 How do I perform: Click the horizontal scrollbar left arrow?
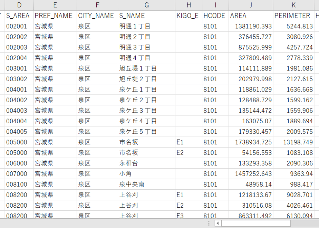click(218, 223)
